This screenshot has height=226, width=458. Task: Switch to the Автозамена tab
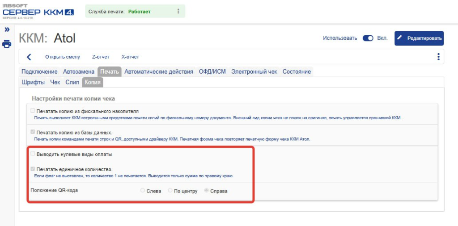[79, 72]
